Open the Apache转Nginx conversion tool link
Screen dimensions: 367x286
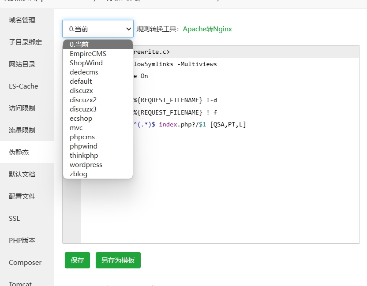(207, 29)
